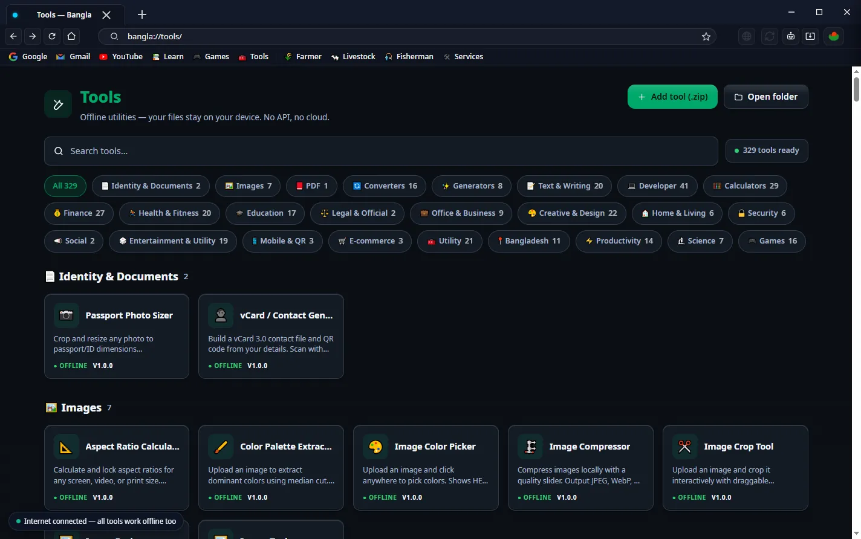Filter by Health & Fitness category
The width and height of the screenshot is (861, 539).
[170, 213]
